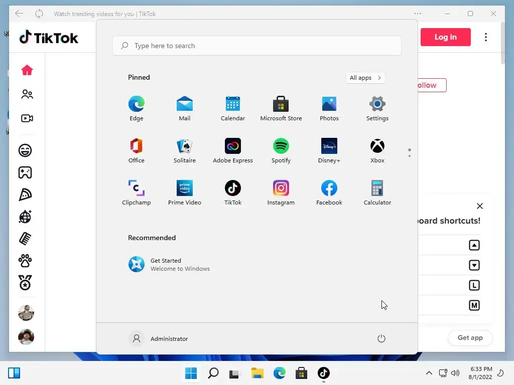Select TikTok Animals paw category
Image resolution: width=514 pixels, height=385 pixels.
point(25,261)
